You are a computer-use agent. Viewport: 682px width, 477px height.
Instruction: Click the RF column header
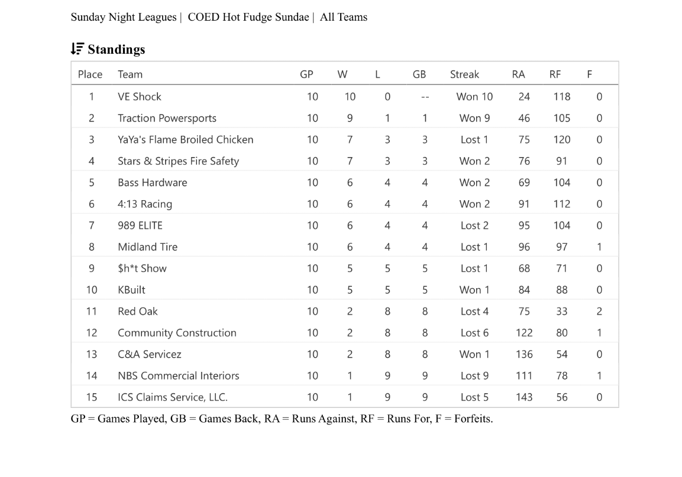[x=555, y=74]
